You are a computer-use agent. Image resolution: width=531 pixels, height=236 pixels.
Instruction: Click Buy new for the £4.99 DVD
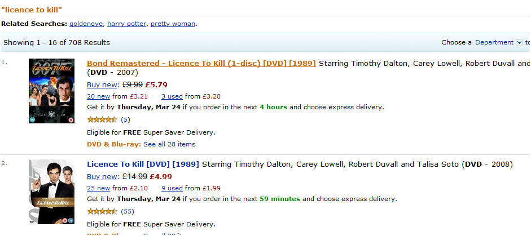click(x=102, y=176)
